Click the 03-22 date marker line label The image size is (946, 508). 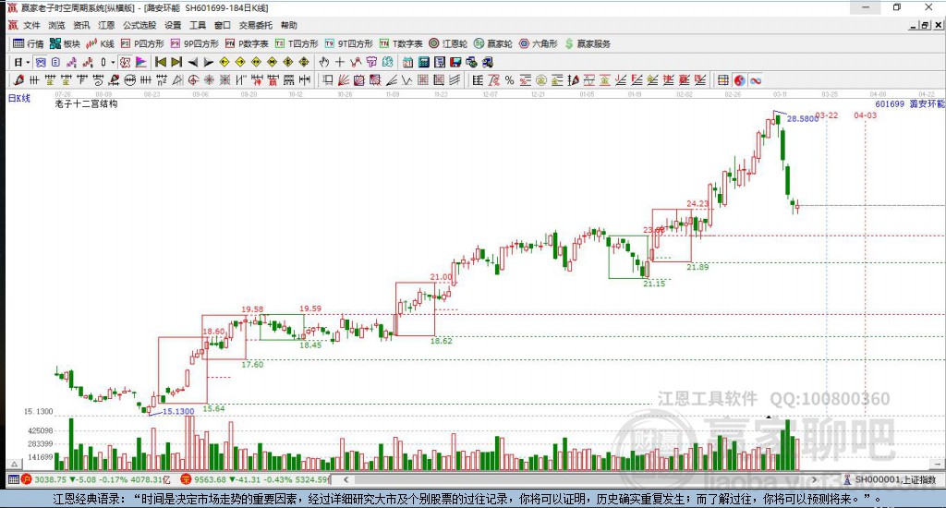827,115
